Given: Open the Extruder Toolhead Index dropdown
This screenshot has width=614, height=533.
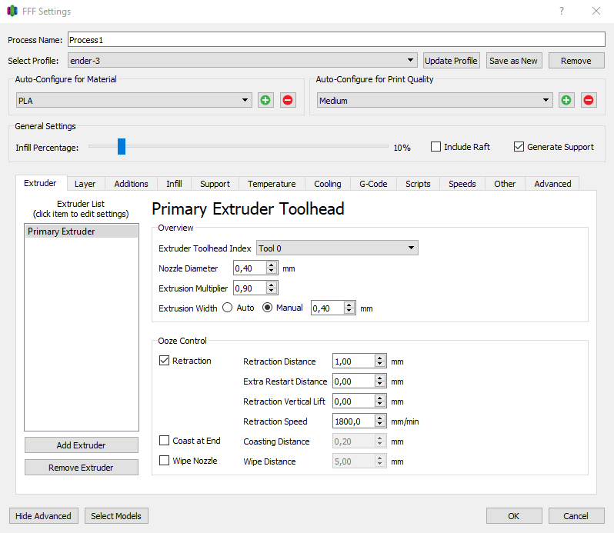Looking at the screenshot, I should coord(337,248).
